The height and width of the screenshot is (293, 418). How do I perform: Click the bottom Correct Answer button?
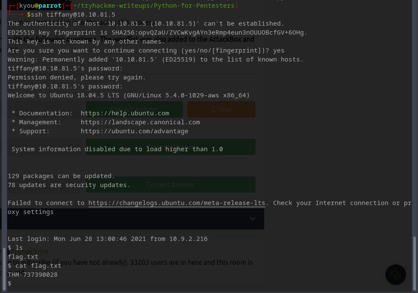point(171,185)
